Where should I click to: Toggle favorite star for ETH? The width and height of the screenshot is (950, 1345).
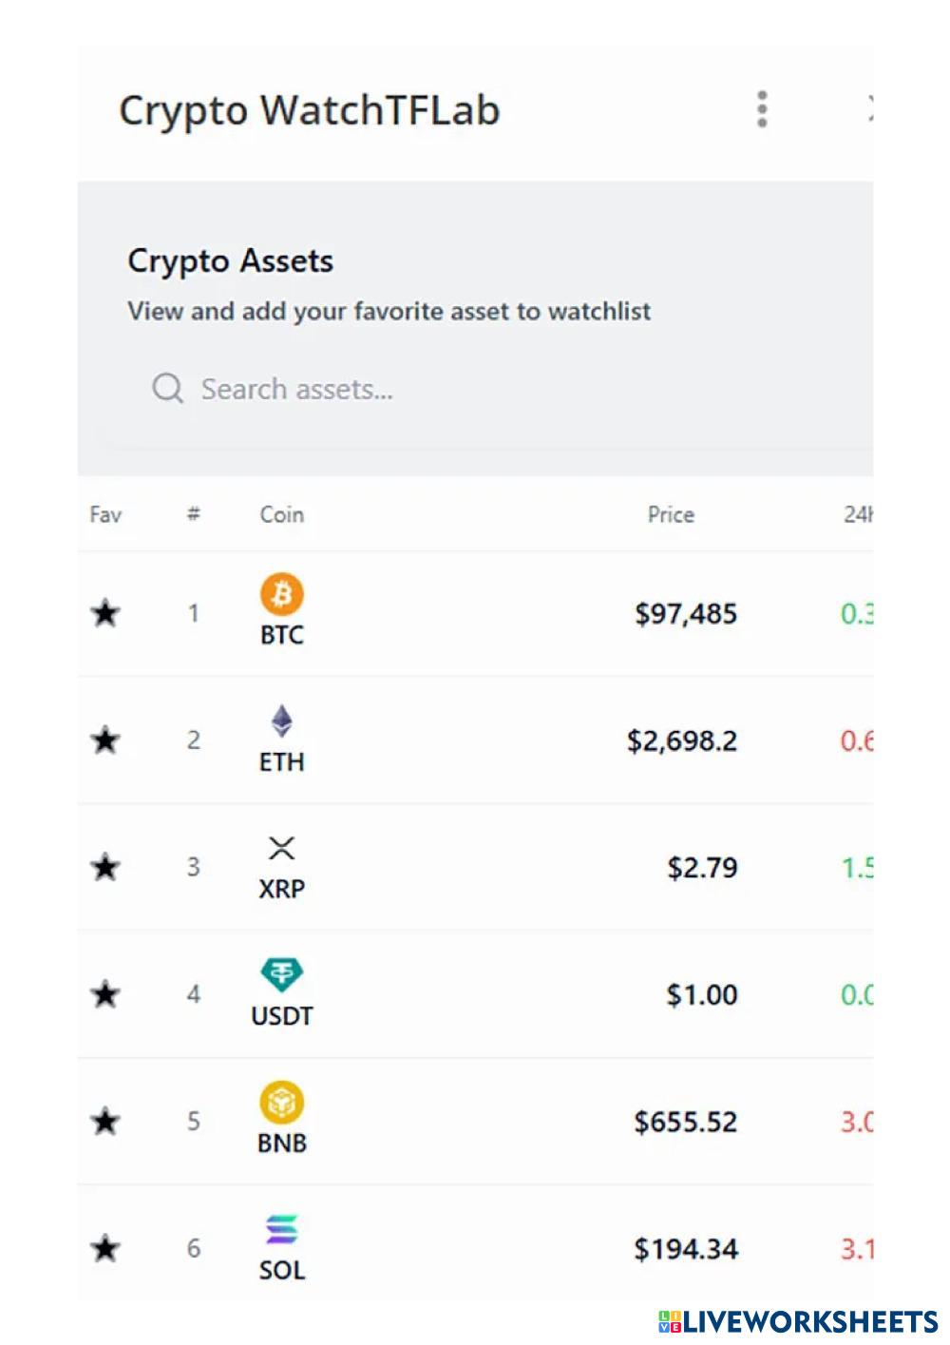[105, 740]
